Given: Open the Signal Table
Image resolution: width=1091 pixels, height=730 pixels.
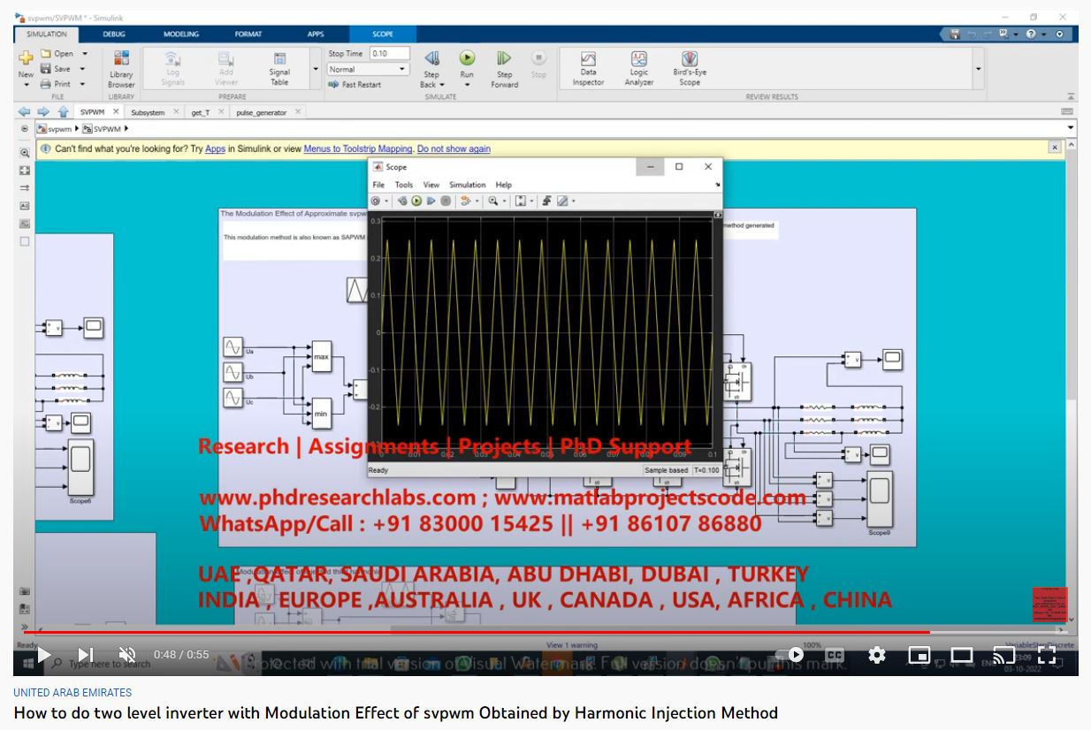Looking at the screenshot, I should 279,67.
